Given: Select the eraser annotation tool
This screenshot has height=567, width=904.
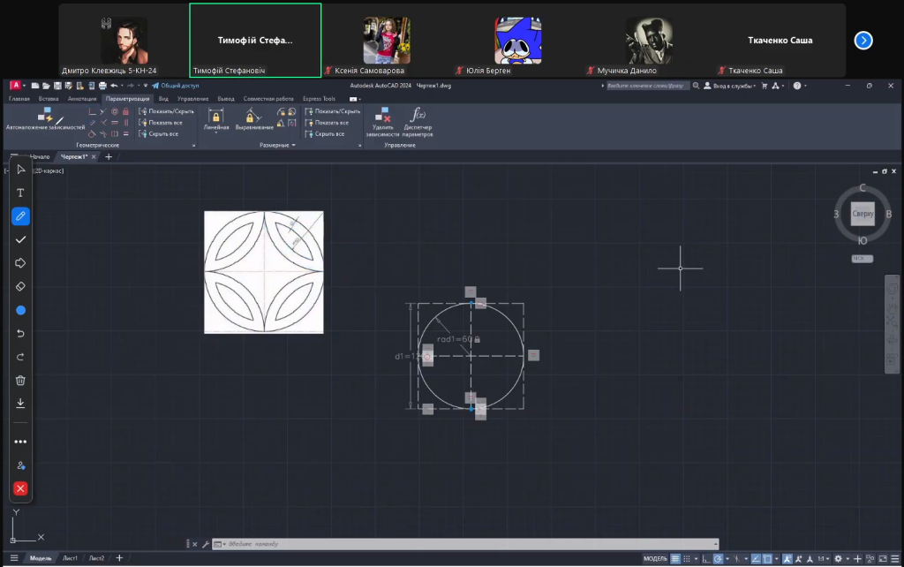Looking at the screenshot, I should 20,286.
